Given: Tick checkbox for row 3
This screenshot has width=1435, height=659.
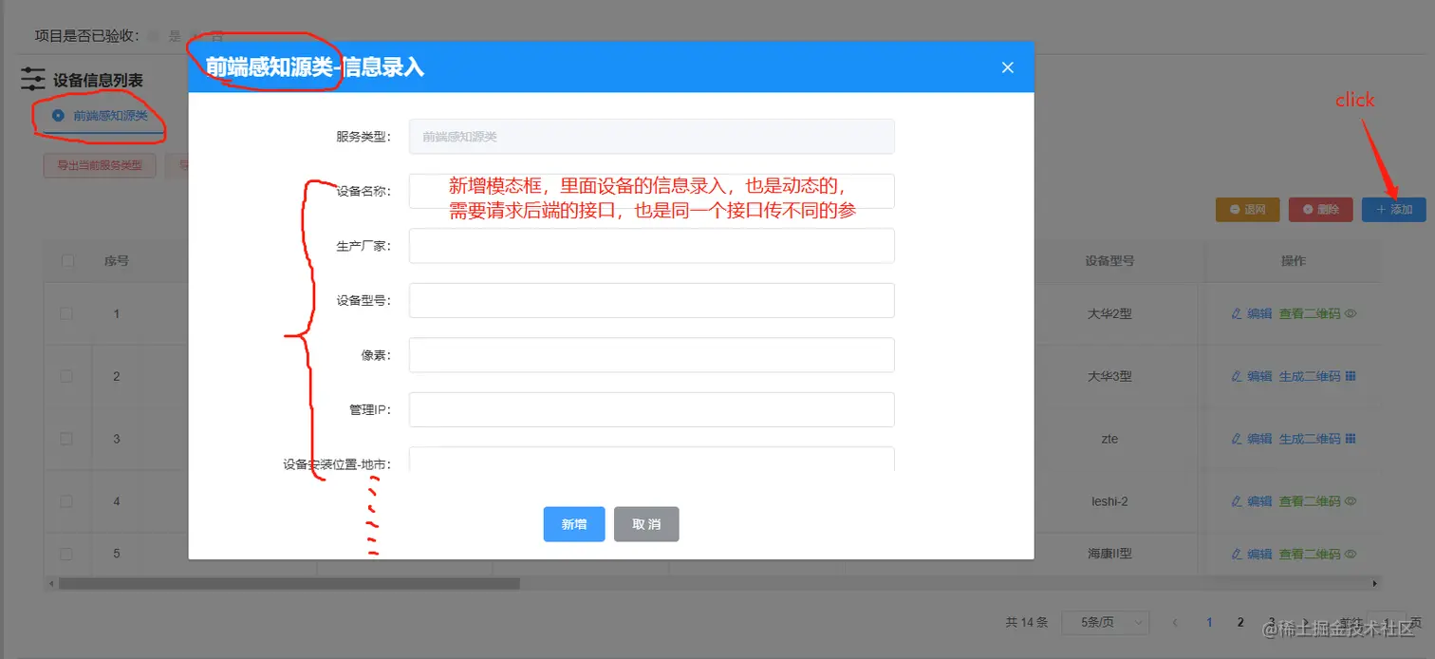Looking at the screenshot, I should tap(67, 439).
